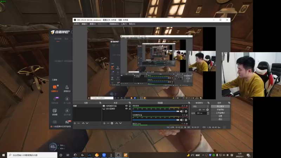The height and width of the screenshot is (158, 281).
Task: Click the OBS icon in the Windows taskbar
Action: [118, 155]
